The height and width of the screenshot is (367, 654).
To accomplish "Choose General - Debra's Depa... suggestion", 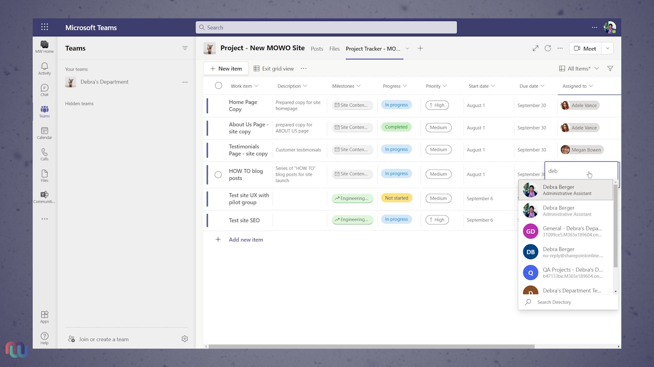I will 566,231.
